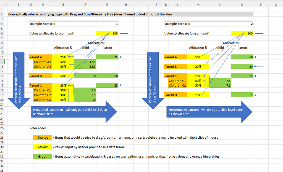Click the Select All triangle above row numbers

point(3,4)
